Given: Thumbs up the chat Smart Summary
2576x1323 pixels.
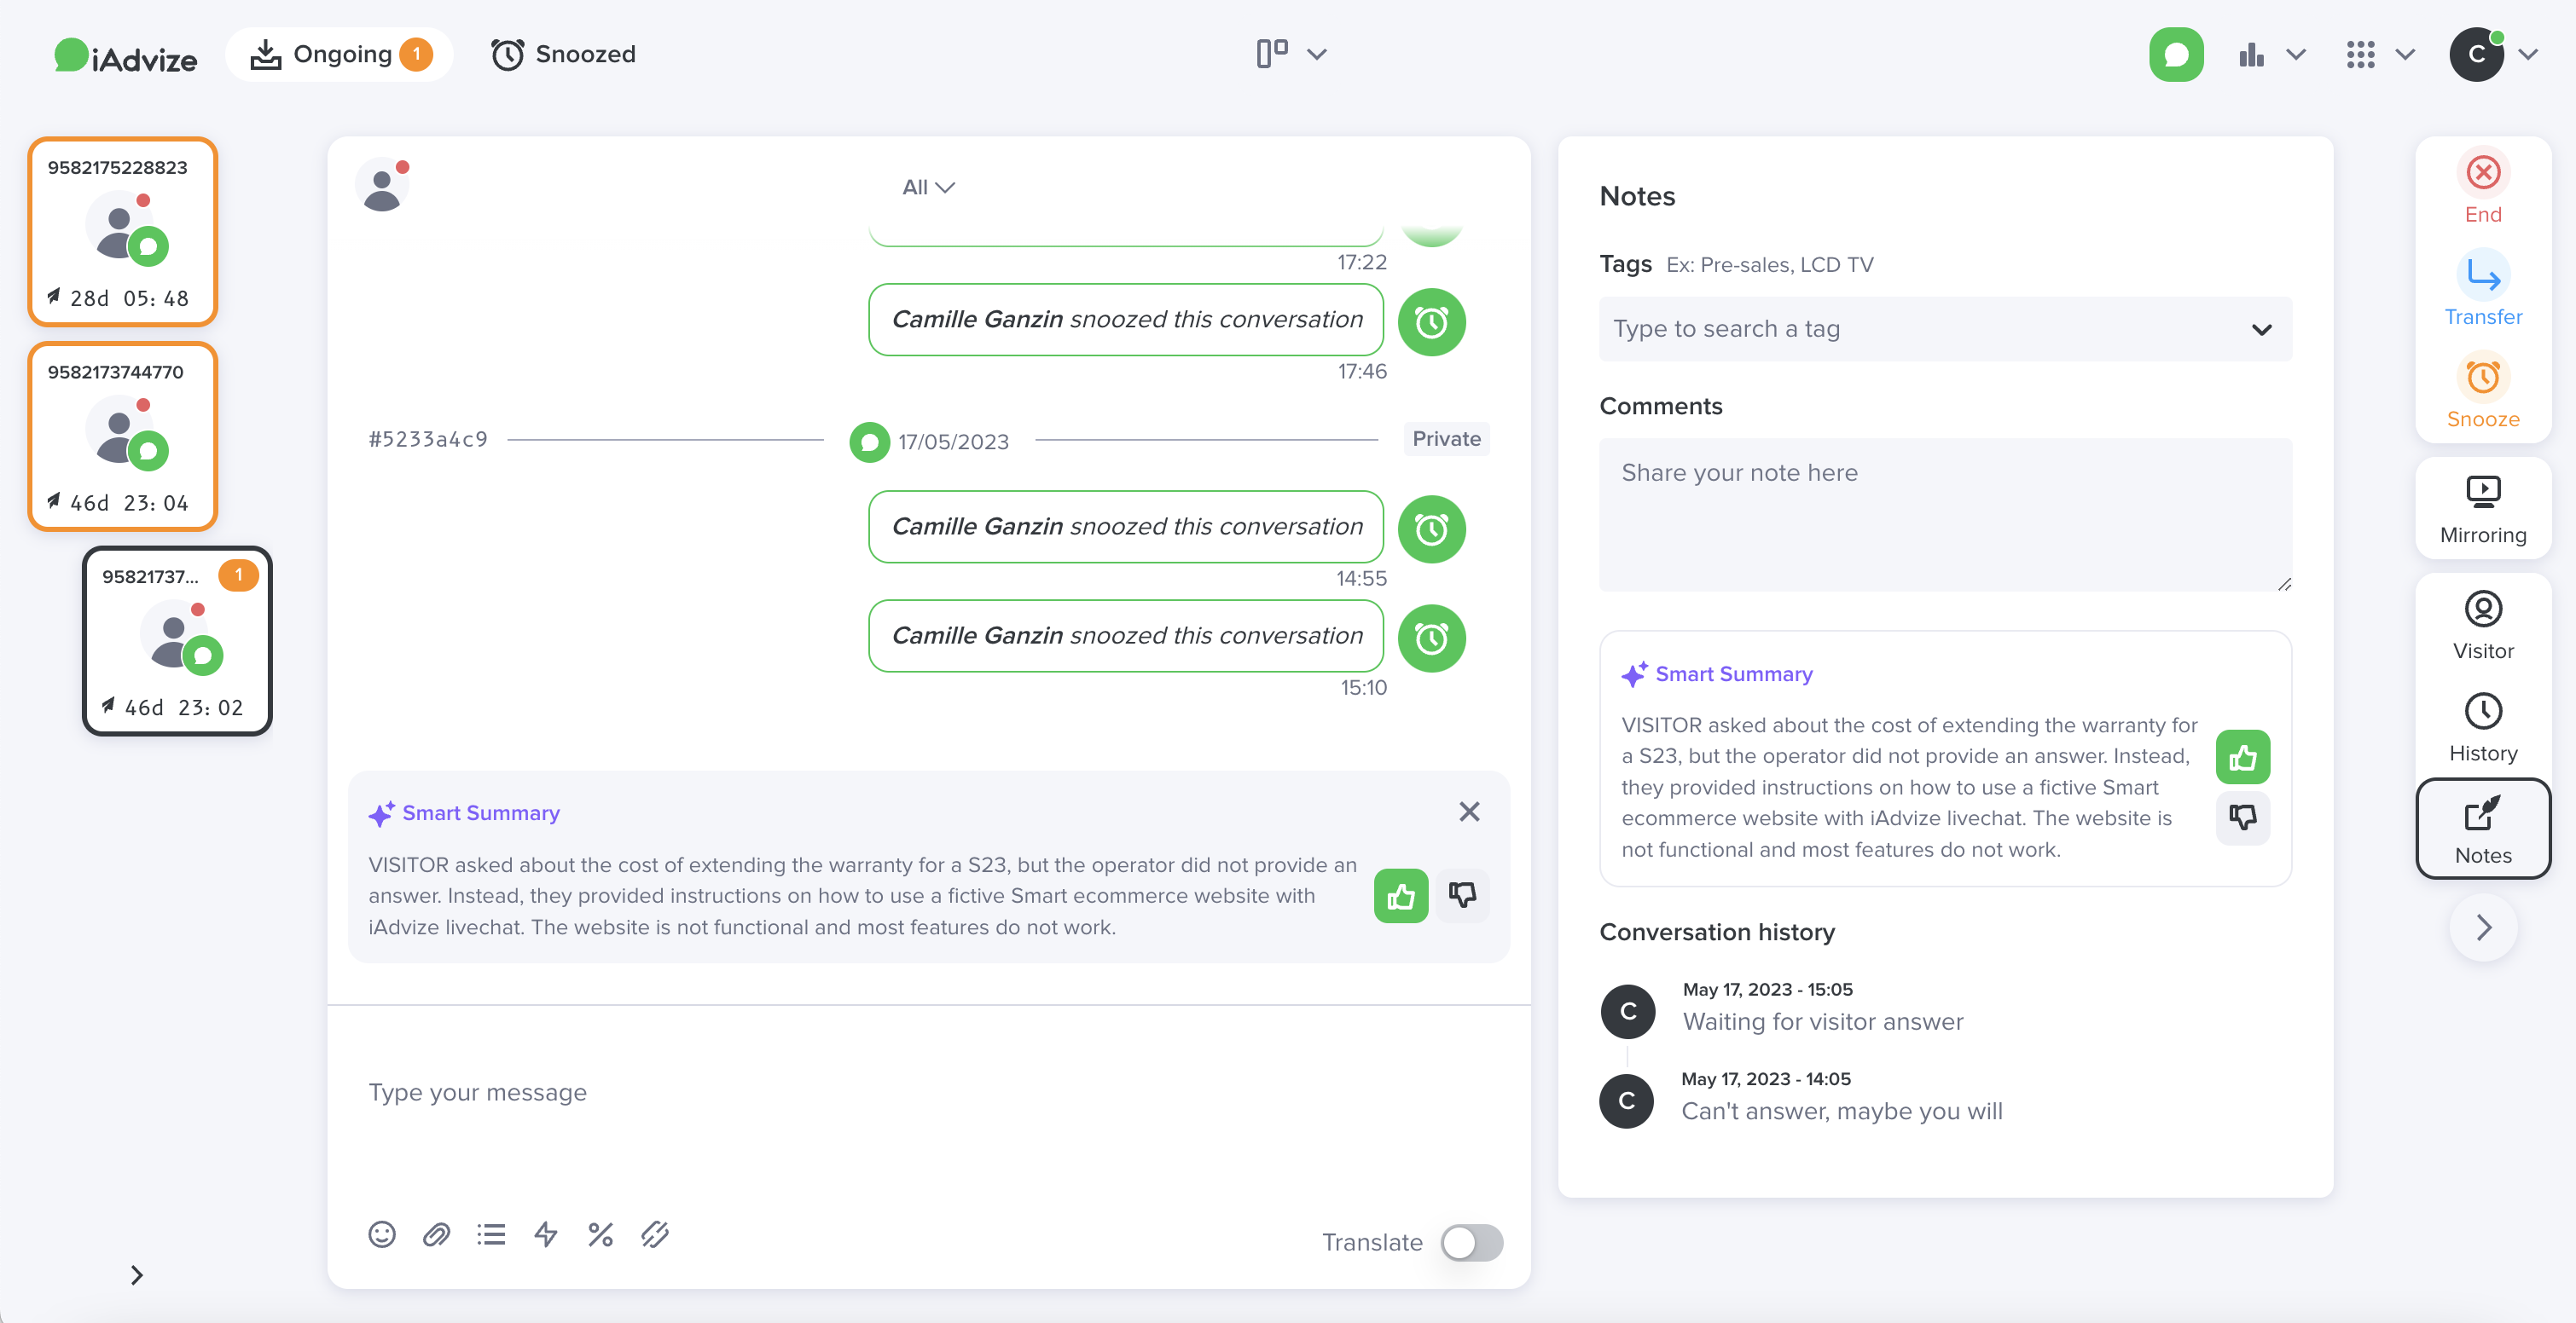Looking at the screenshot, I should tap(1401, 896).
